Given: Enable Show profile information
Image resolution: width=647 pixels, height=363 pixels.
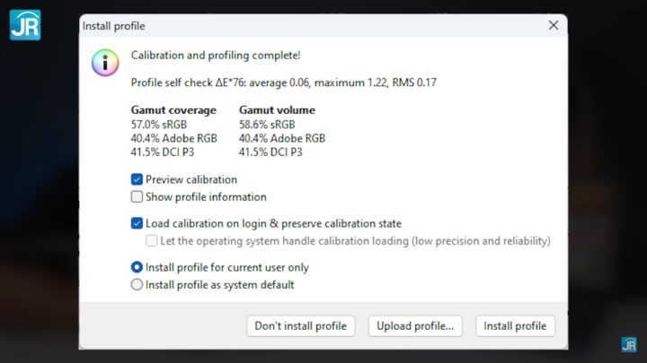Looking at the screenshot, I should click(137, 197).
